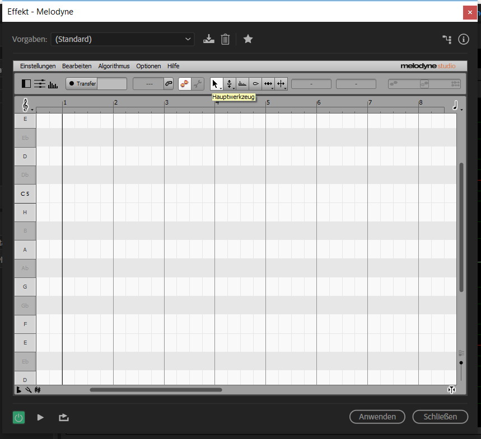
Task: Open the Optionen menu
Action: pos(148,66)
